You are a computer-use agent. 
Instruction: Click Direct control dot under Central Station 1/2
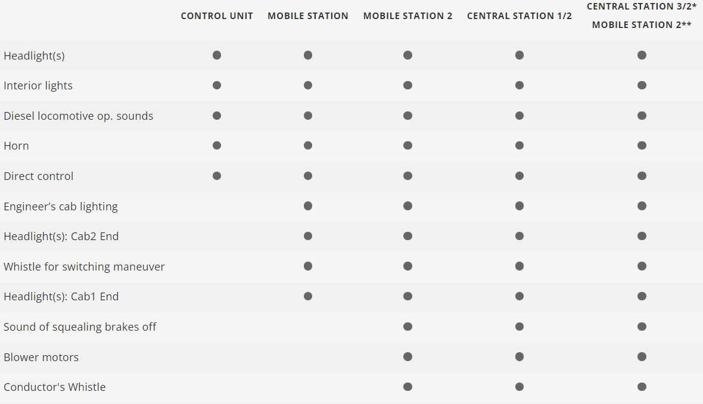[520, 176]
